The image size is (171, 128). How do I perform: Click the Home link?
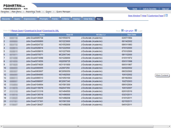(135, 9)
